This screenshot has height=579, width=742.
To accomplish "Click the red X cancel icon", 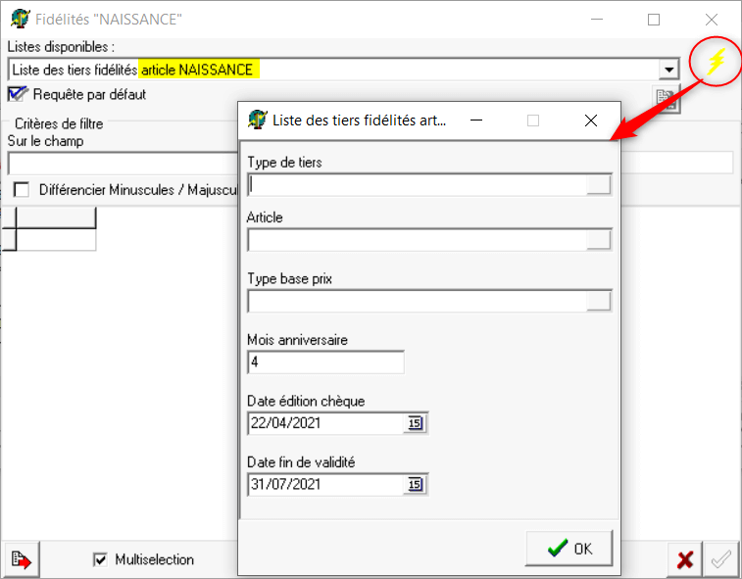I will tap(685, 559).
